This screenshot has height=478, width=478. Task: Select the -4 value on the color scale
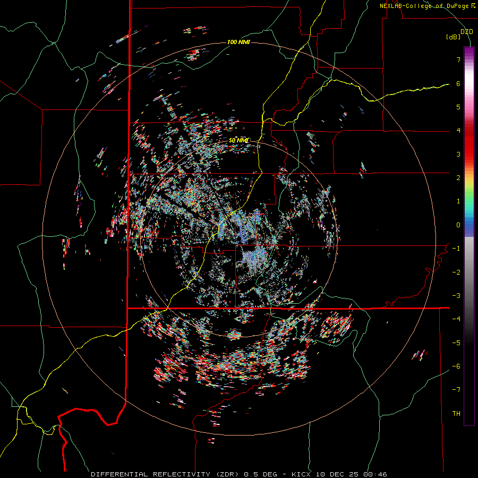456,319
